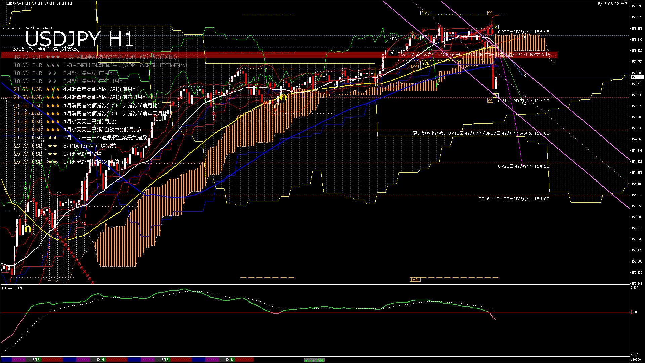
Task: Click the H1 macd (12) indicator label
Action: point(12,288)
